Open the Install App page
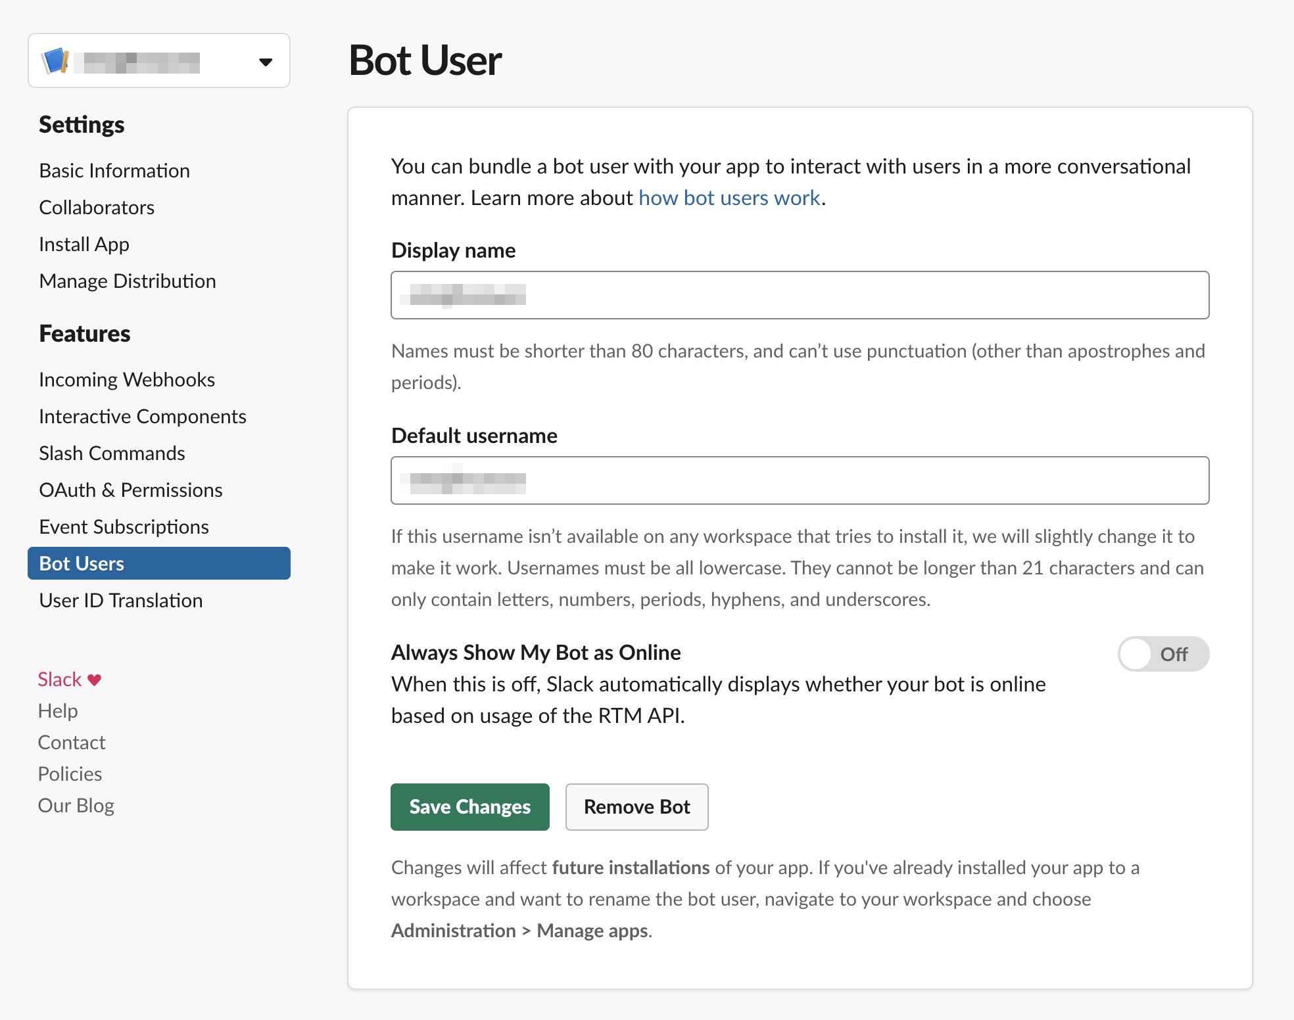Viewport: 1294px width, 1020px height. click(84, 244)
